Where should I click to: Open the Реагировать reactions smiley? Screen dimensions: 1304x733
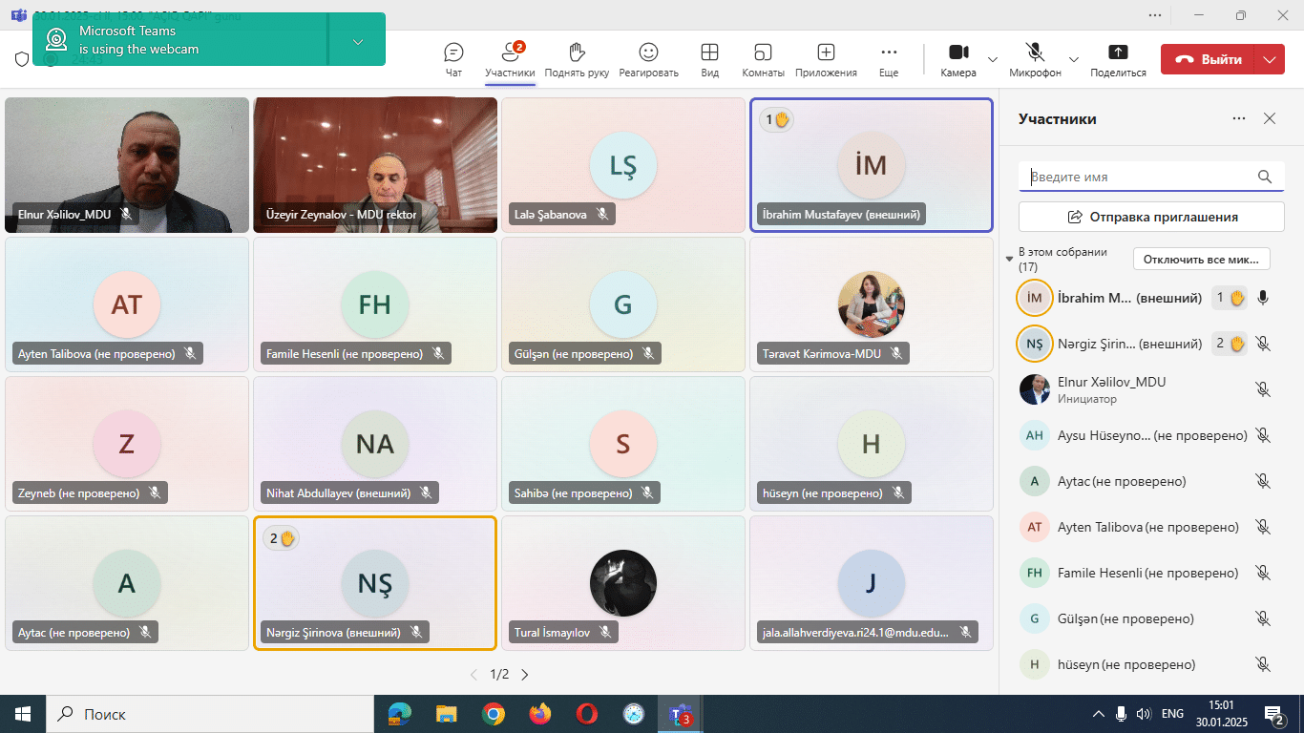(648, 53)
